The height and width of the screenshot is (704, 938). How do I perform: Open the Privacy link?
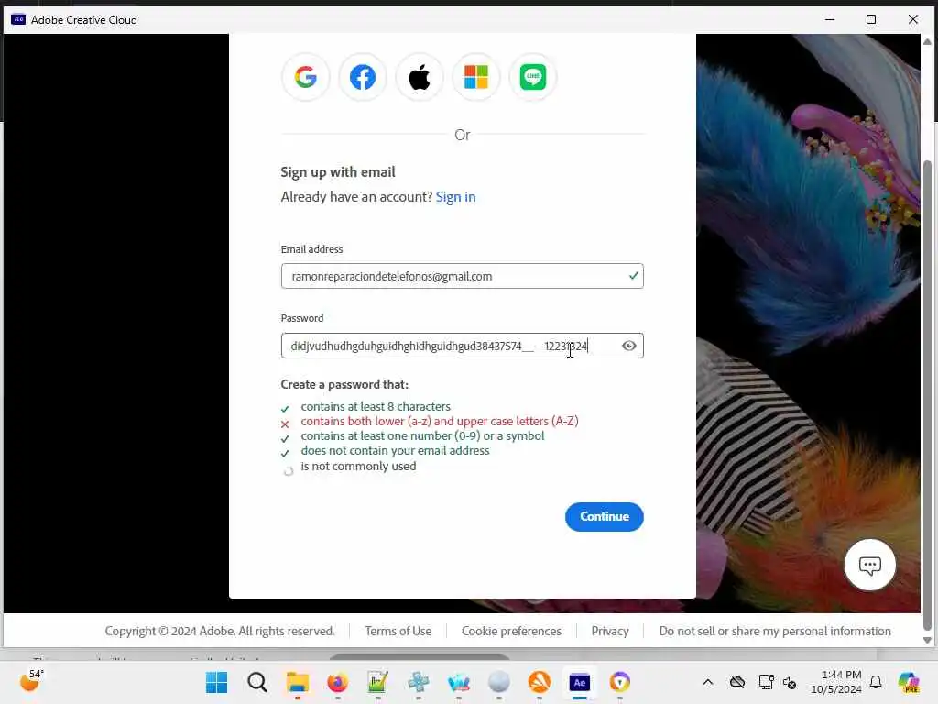pos(609,631)
